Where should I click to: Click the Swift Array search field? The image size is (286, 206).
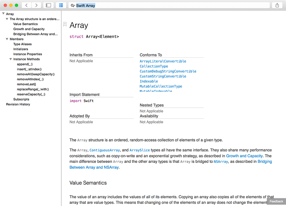[x=169, y=6]
